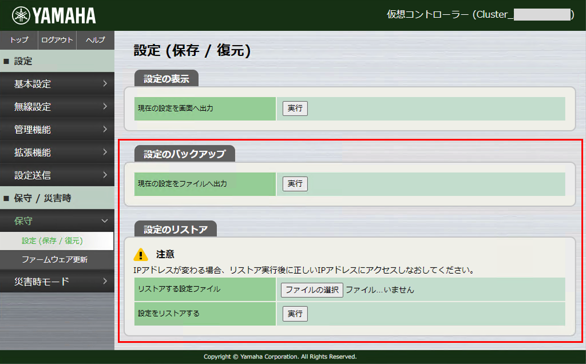Collapse the 保守 section chevron
This screenshot has width=586, height=364.
coord(105,221)
